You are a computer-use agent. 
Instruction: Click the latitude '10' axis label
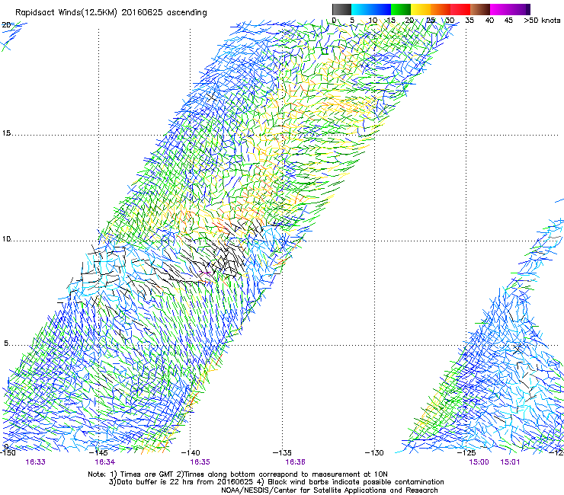point(6,238)
